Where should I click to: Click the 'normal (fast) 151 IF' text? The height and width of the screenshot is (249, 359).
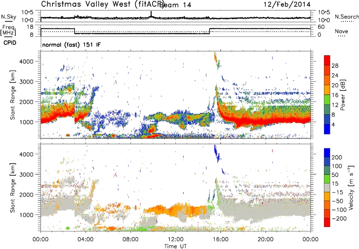click(71, 45)
